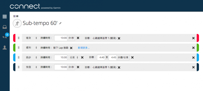Remove Lap button duration from 緩和 step

click(71, 48)
